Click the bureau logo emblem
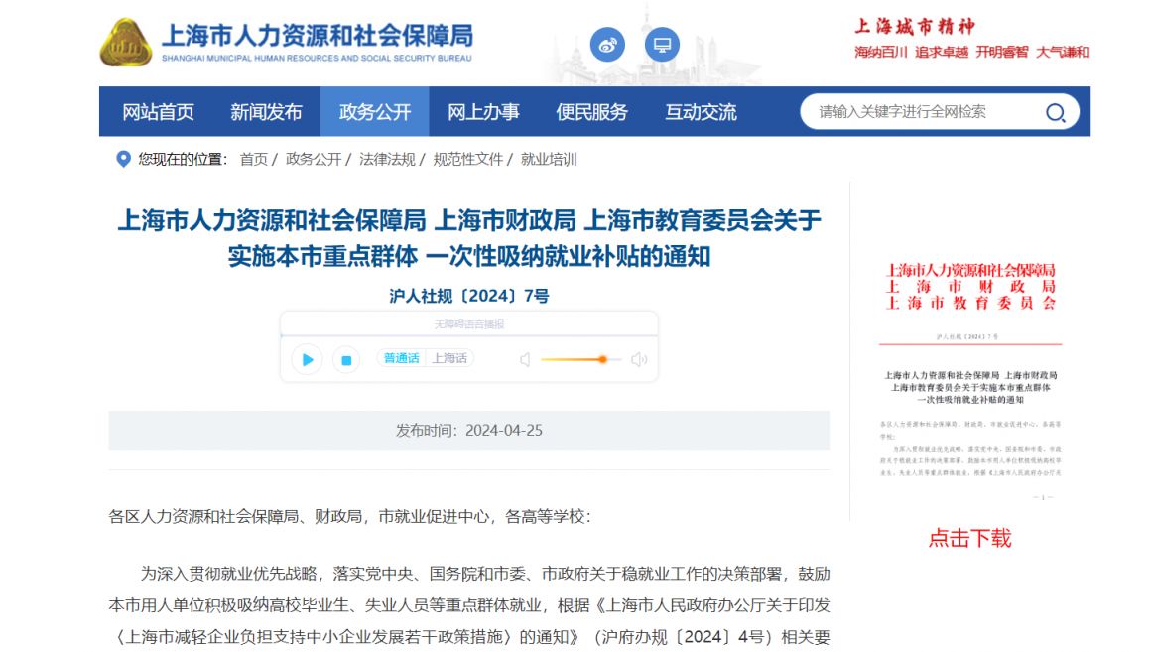1151x652 pixels. point(125,42)
